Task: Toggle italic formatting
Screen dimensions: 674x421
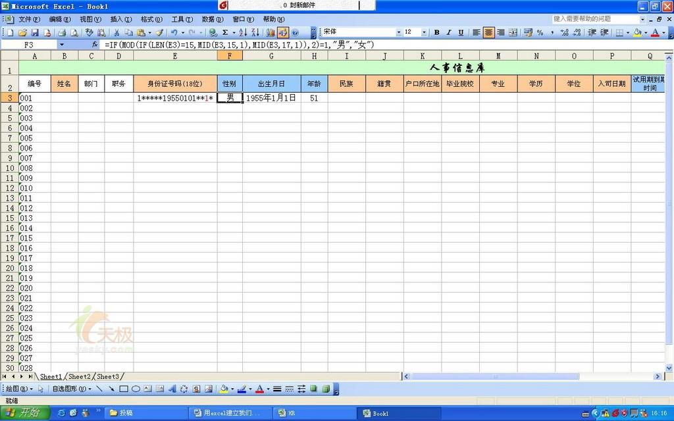Action: click(x=449, y=32)
